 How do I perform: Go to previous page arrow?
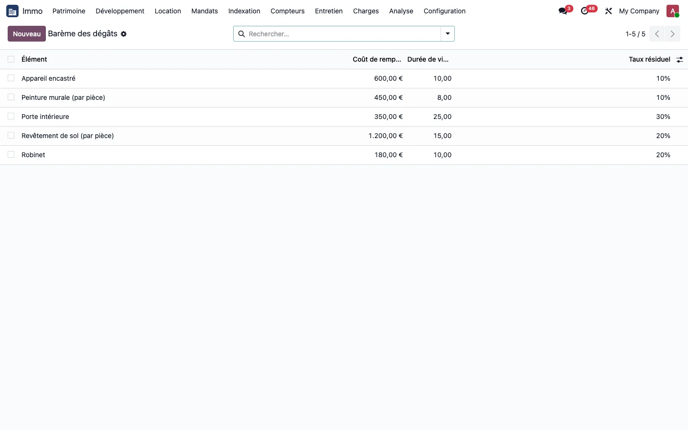tap(657, 34)
